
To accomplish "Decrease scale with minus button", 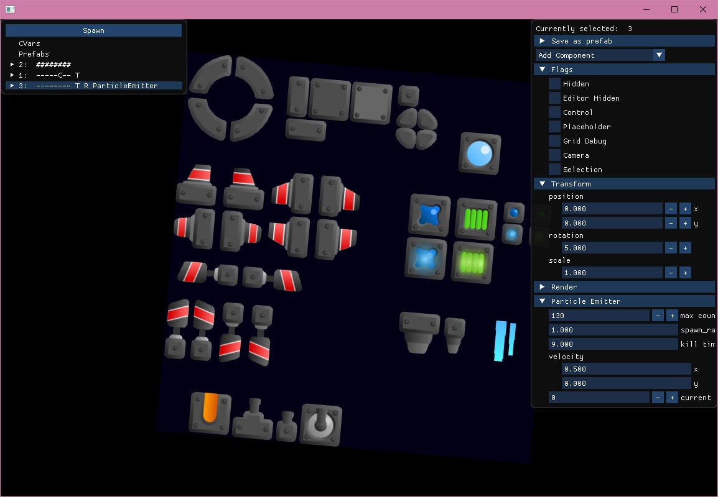I will coord(671,273).
